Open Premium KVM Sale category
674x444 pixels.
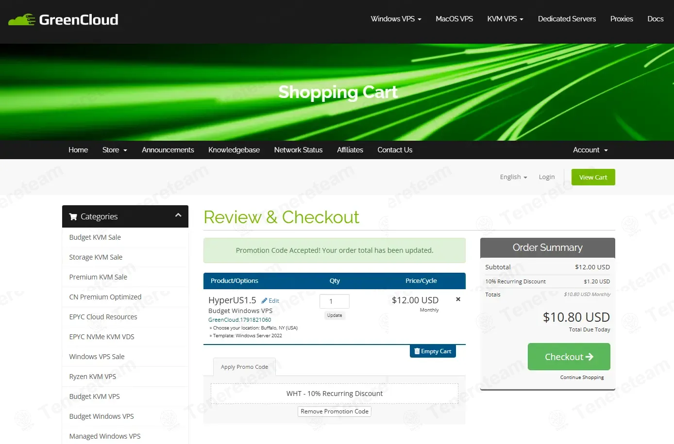[125, 277]
